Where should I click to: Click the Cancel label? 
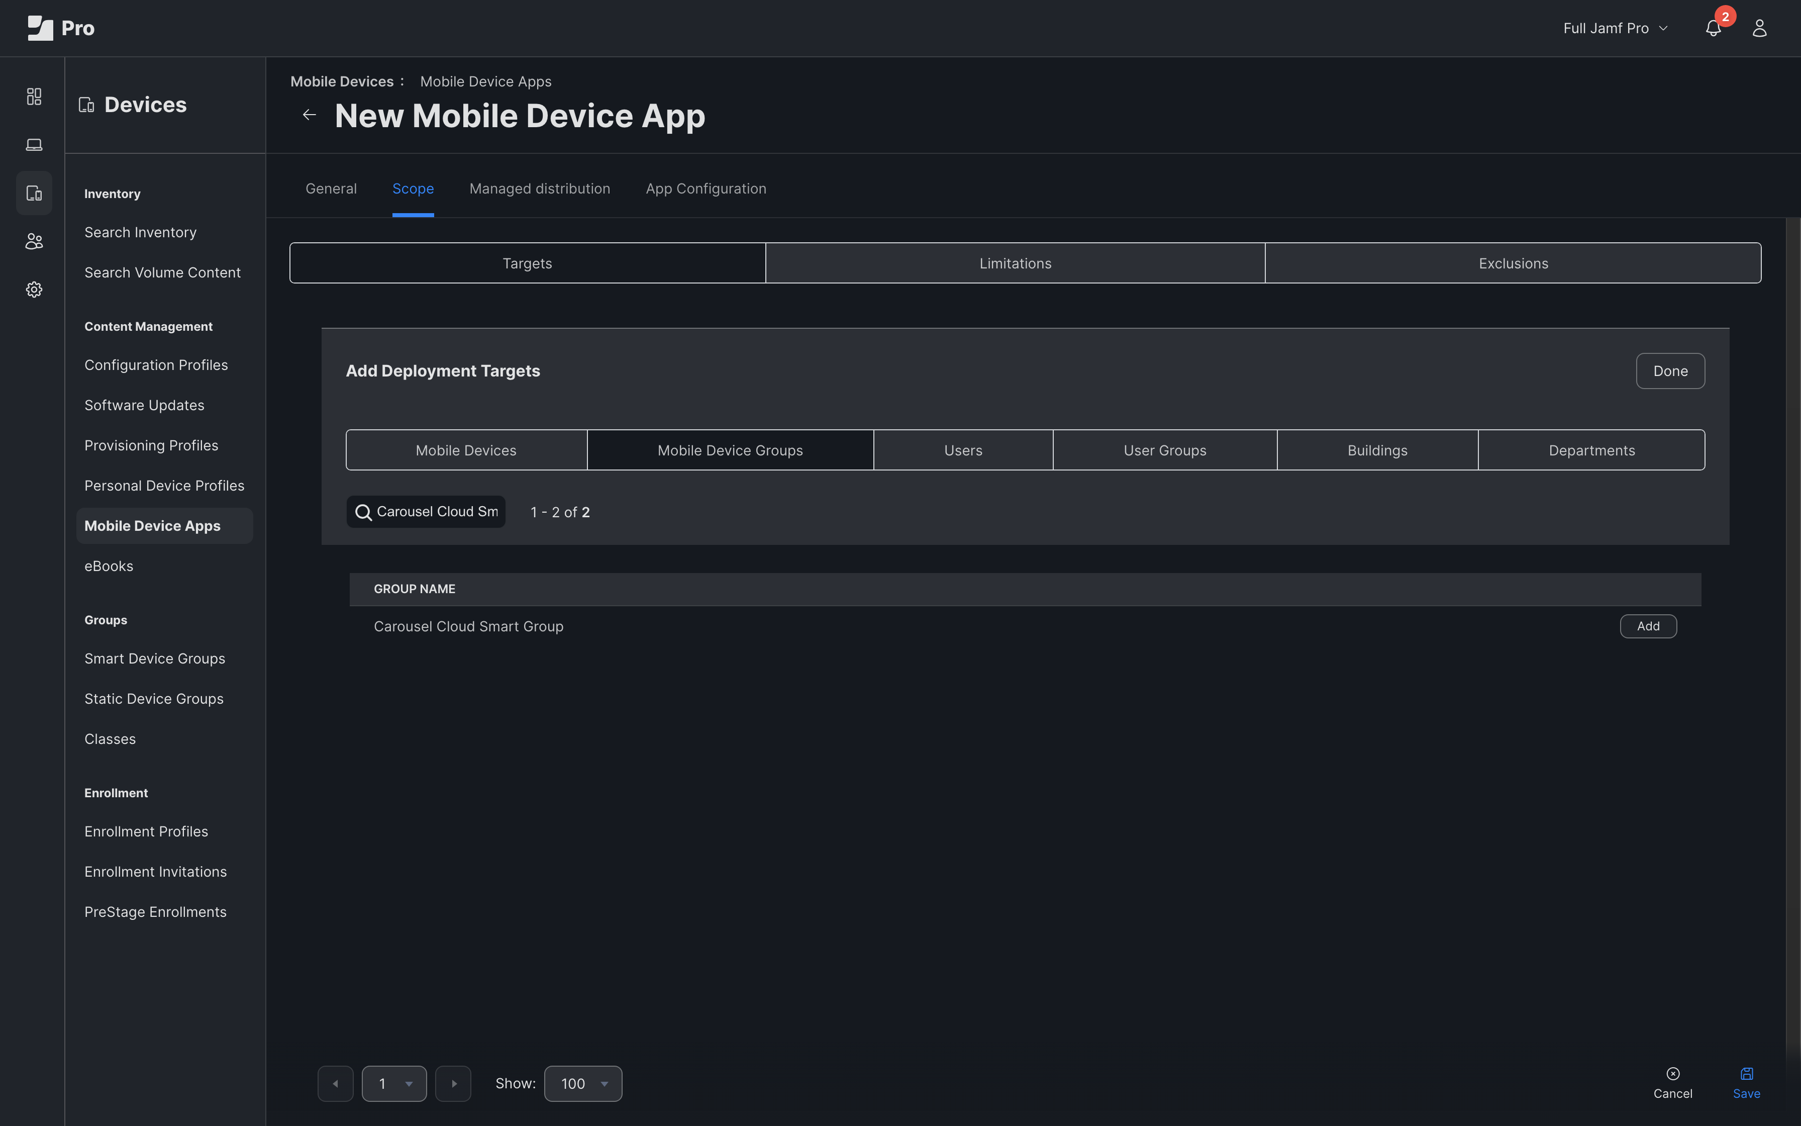pyautogui.click(x=1673, y=1093)
